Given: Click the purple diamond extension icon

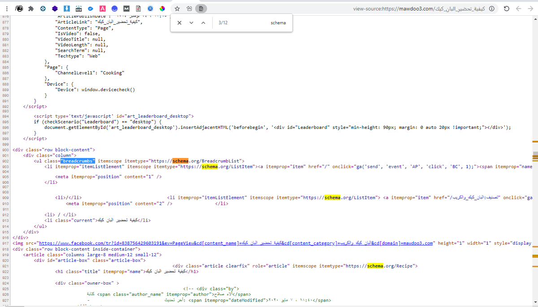Looking at the screenshot, I should (55, 9).
